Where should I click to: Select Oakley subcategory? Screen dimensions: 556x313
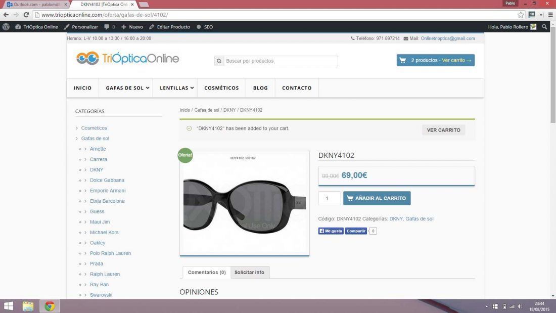(98, 243)
